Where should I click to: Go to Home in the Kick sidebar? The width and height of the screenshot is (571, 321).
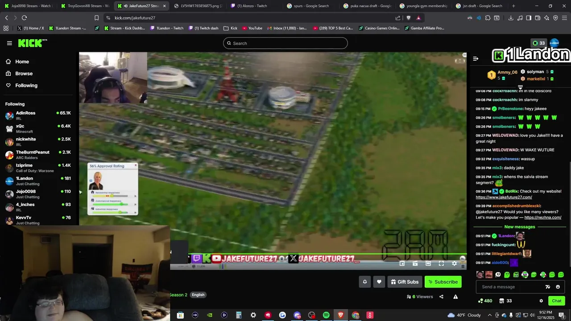pos(17,62)
